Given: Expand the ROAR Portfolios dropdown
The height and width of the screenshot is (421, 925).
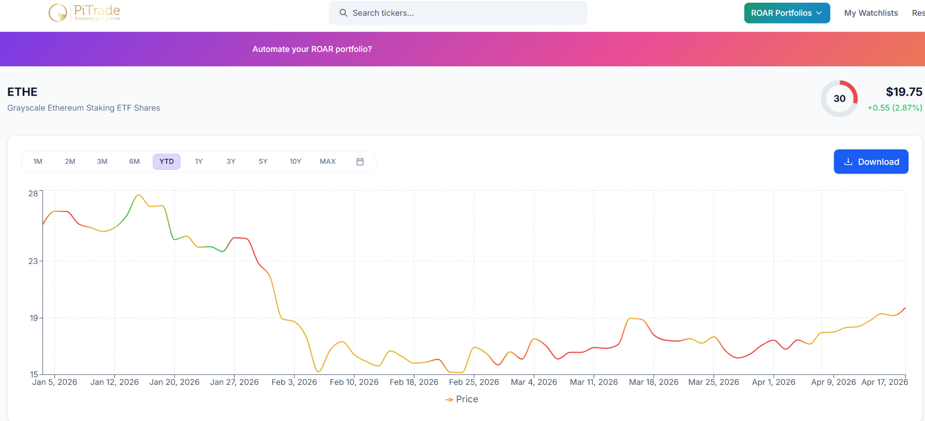Looking at the screenshot, I should (x=787, y=13).
